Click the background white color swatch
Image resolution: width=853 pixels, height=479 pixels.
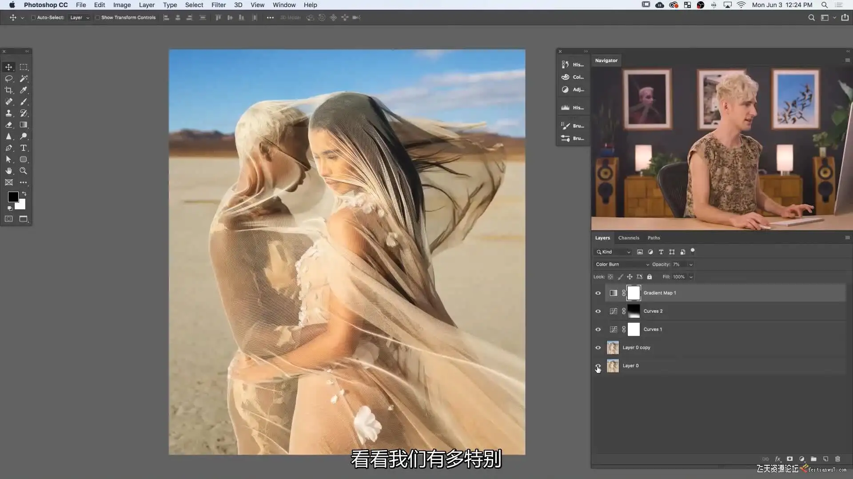coord(21,205)
